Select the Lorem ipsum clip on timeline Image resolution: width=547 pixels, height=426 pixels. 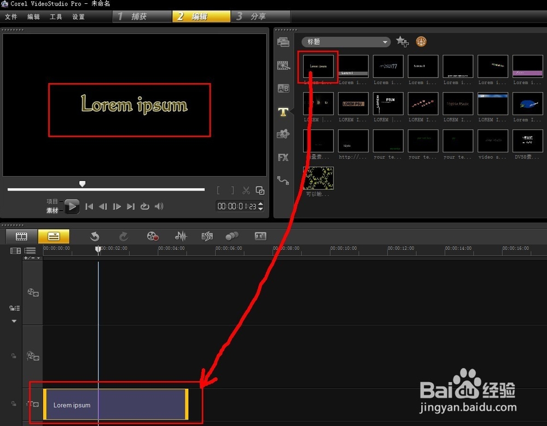click(116, 404)
